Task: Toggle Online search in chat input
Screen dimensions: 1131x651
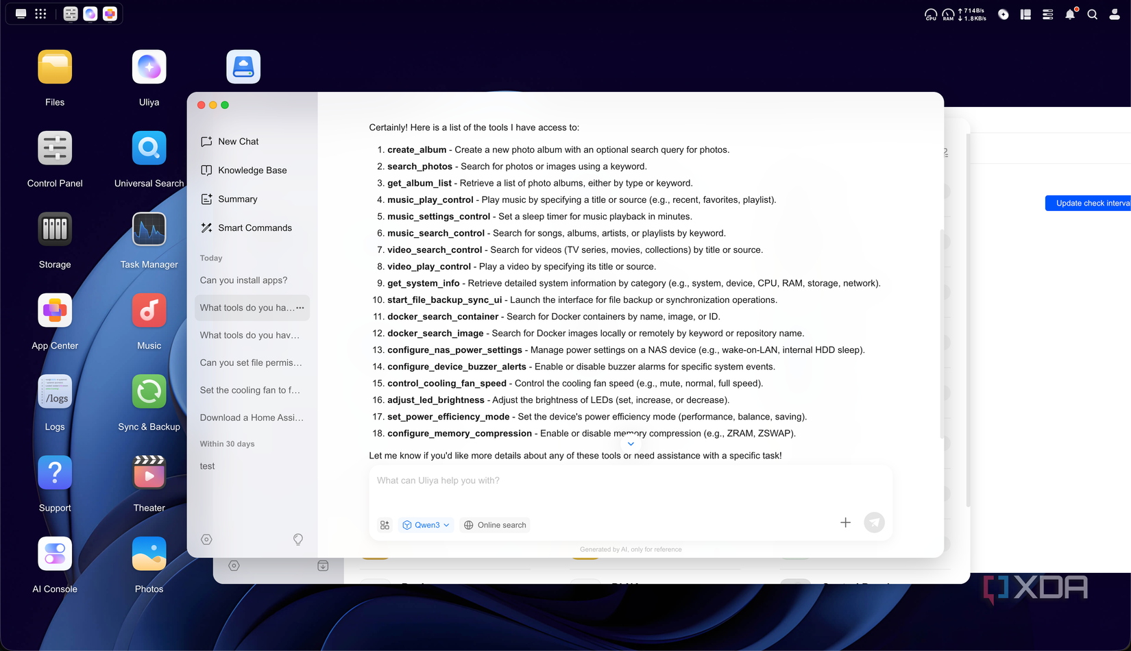Action: click(x=495, y=525)
